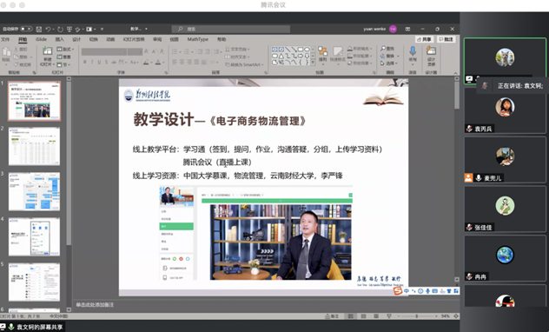
Task: Click the 批注 comments button
Action: [446, 39]
